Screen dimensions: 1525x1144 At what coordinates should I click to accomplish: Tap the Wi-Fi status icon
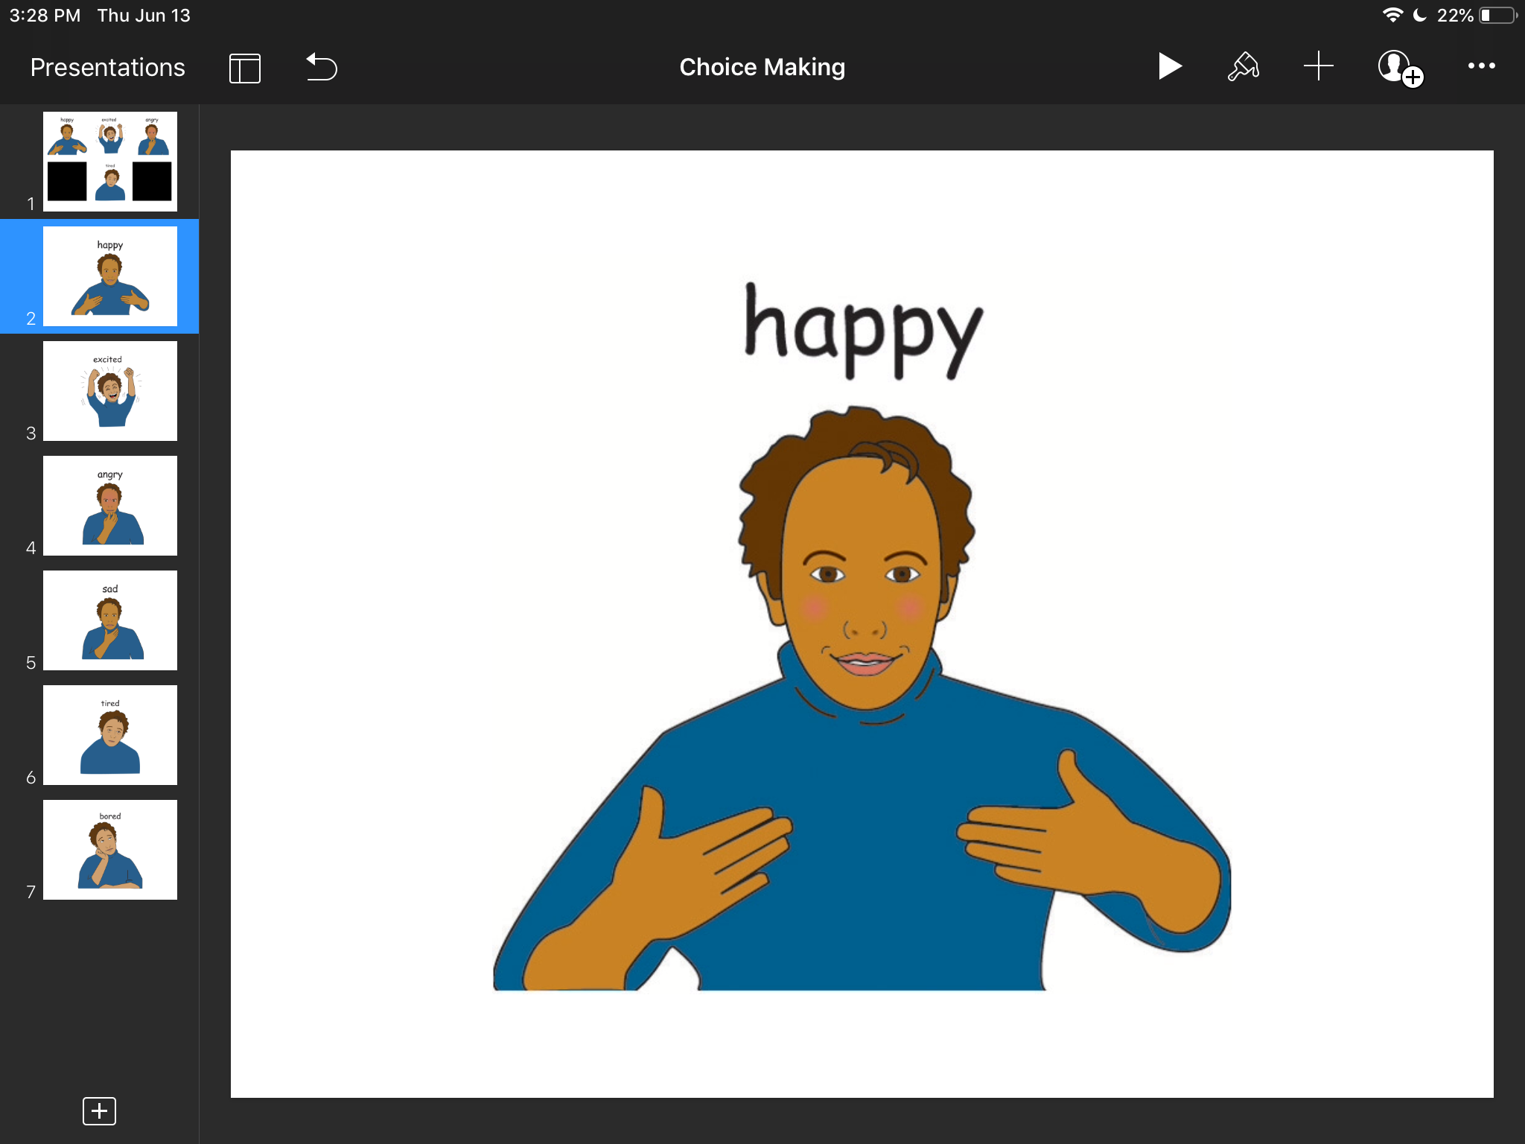click(1392, 16)
